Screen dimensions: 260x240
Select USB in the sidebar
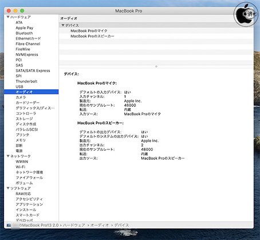[19, 86]
